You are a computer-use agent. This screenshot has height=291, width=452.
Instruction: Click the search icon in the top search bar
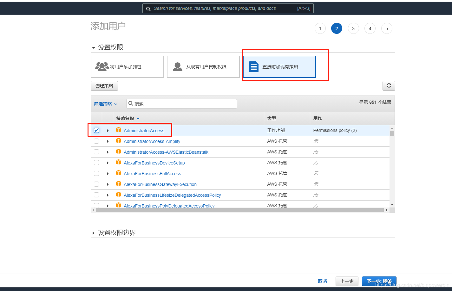coord(148,8)
